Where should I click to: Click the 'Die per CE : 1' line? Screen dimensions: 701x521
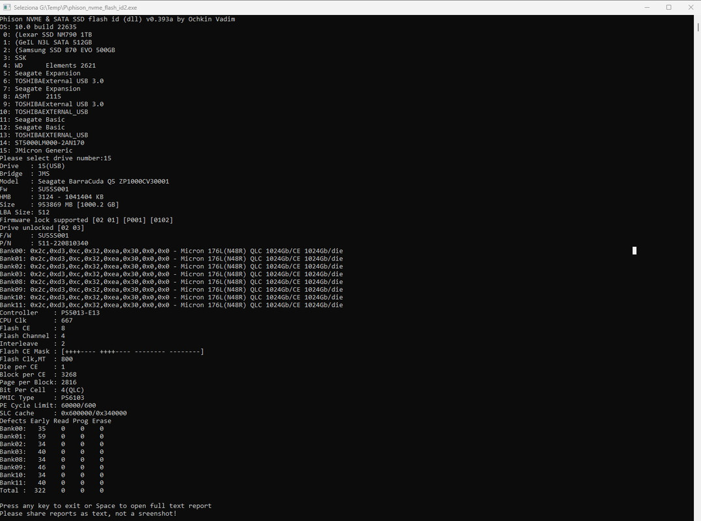coord(32,366)
